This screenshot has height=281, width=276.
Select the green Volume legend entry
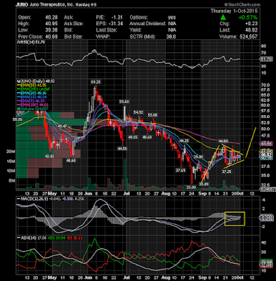32,109
